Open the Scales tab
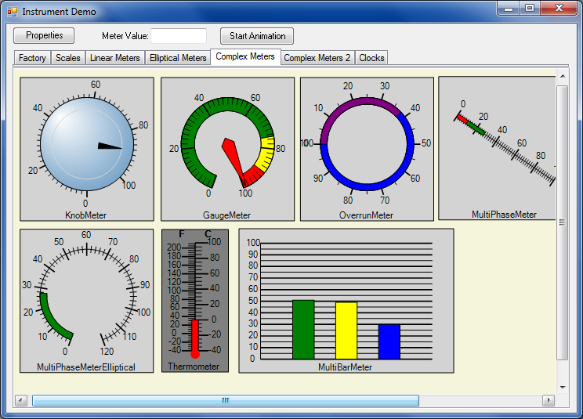This screenshot has height=419, width=583. tap(68, 58)
